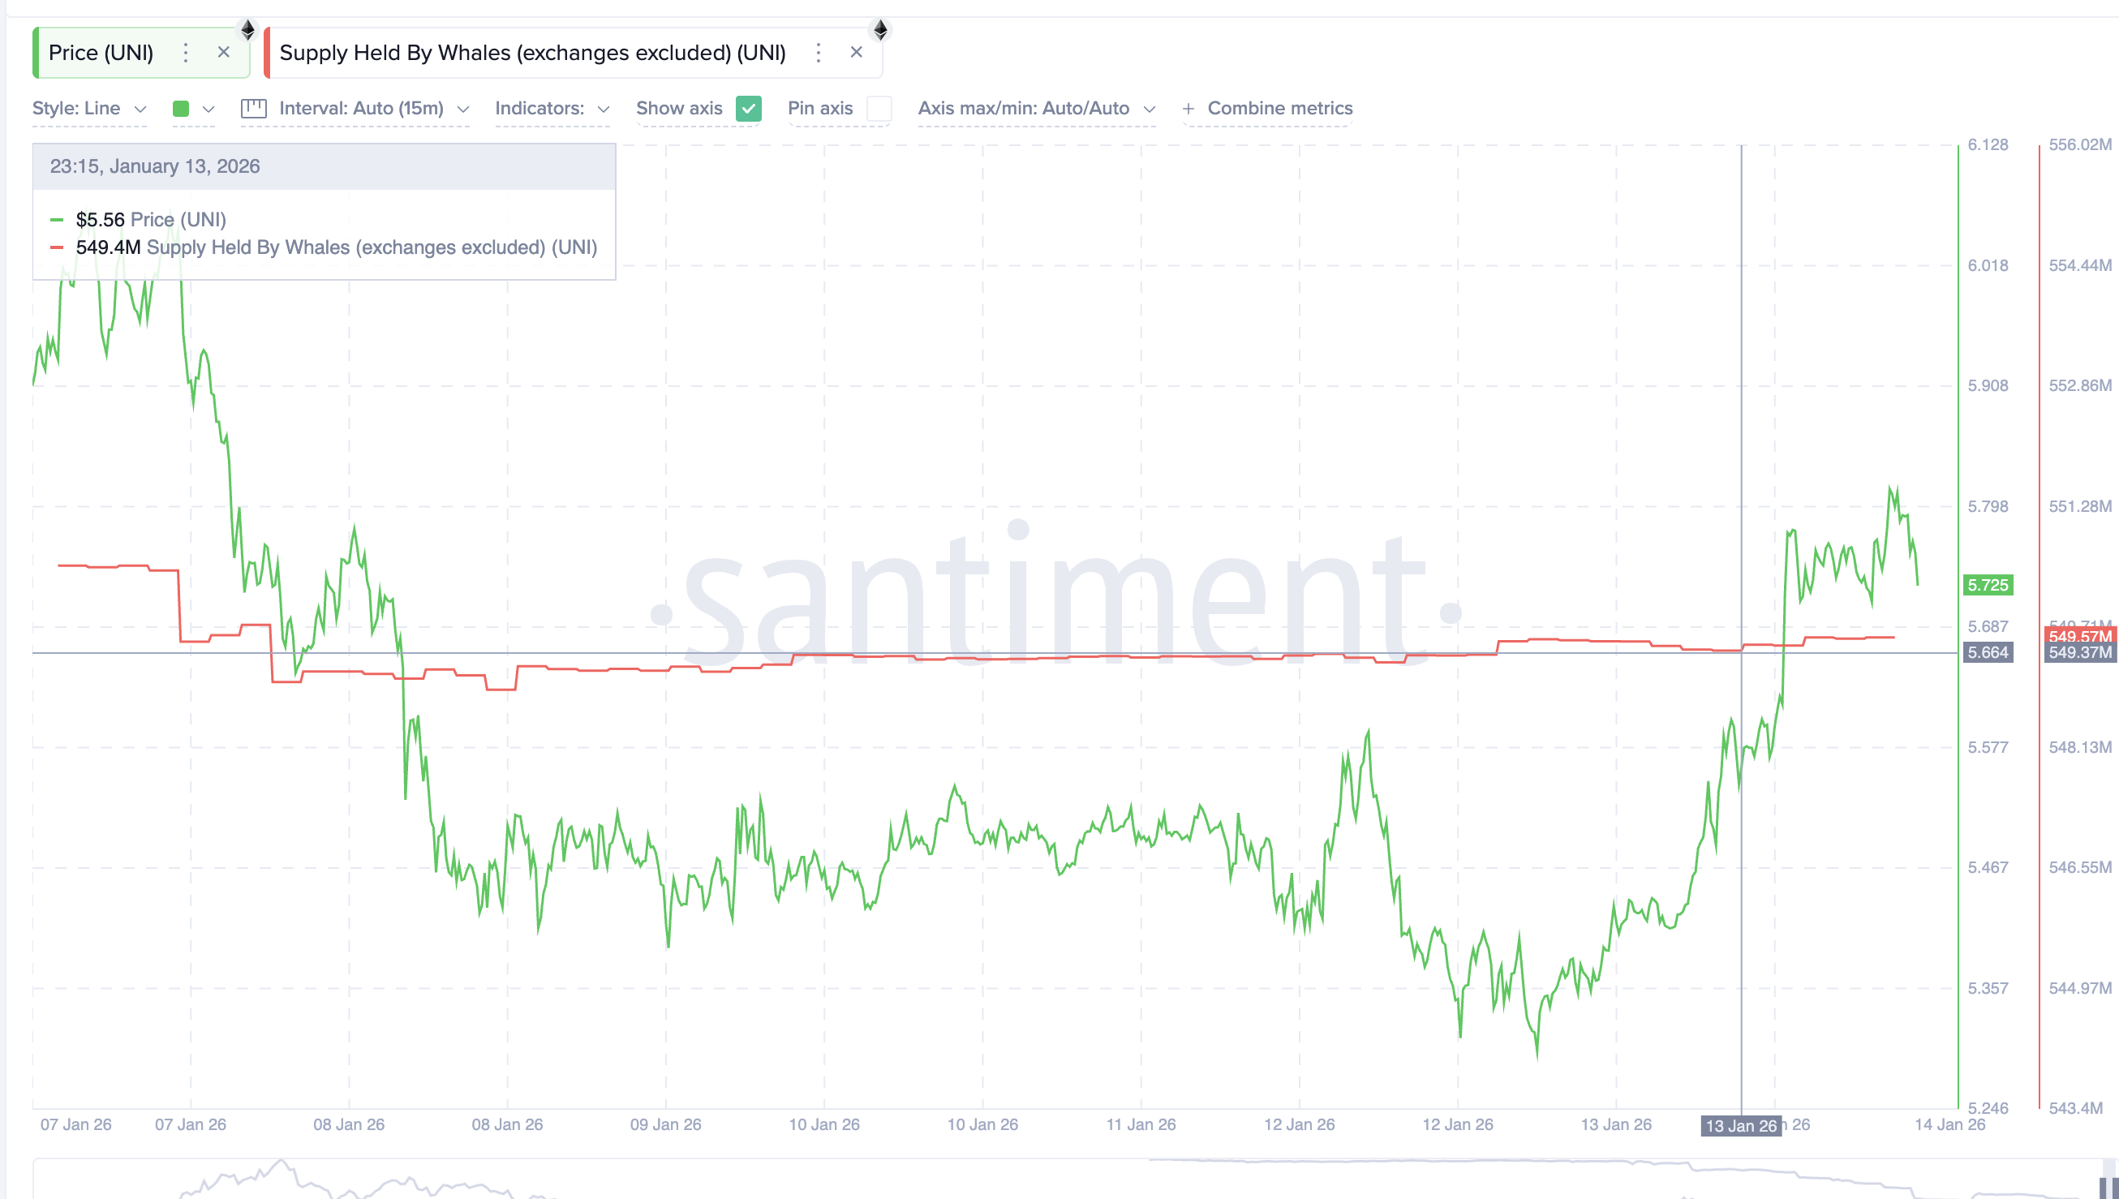Open Price (UNI) three-dot options menu
Image resolution: width=2119 pixels, height=1199 pixels.
click(x=186, y=53)
